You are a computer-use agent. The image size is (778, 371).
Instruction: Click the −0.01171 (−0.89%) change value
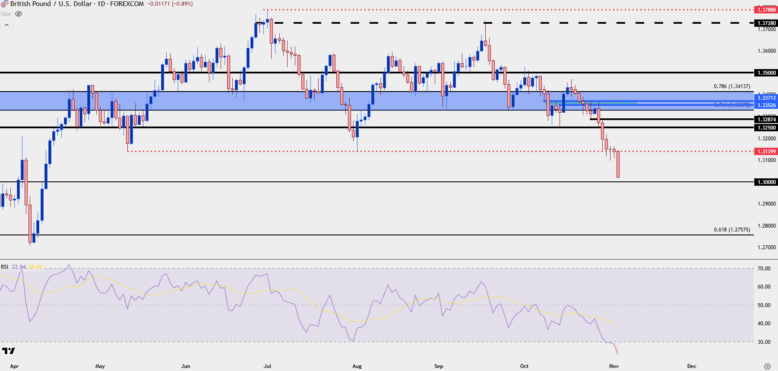tap(170, 4)
